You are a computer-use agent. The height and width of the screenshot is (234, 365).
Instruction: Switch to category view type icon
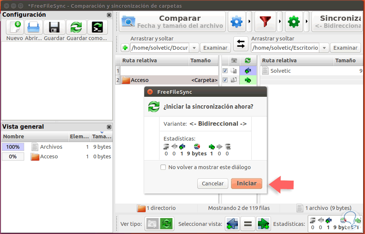(152, 224)
